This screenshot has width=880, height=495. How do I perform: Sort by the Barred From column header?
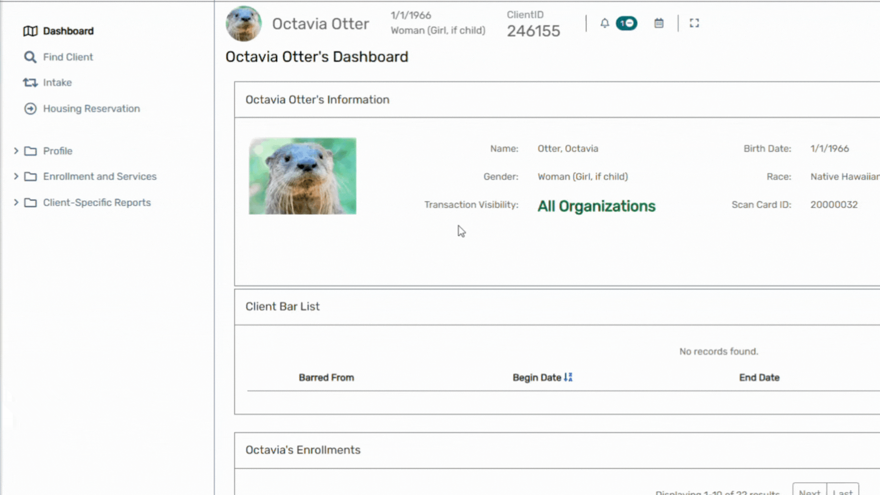(x=326, y=378)
